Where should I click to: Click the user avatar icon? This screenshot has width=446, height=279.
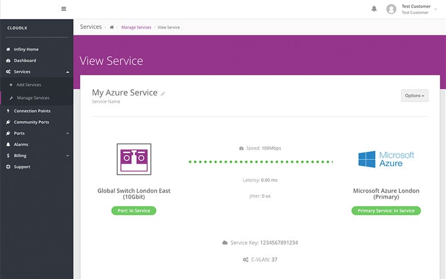click(391, 9)
